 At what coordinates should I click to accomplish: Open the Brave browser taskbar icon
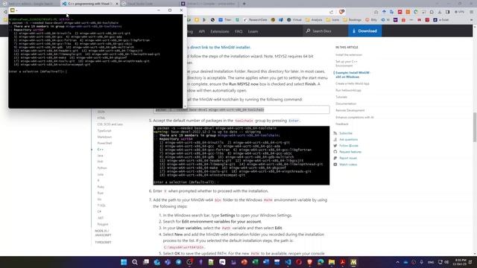click(x=310, y=262)
